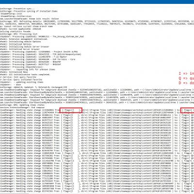Click the 'RHSUSAF' mod name
Image resolution: width=194 pixels, height=194 pixels.
click(57, 65)
